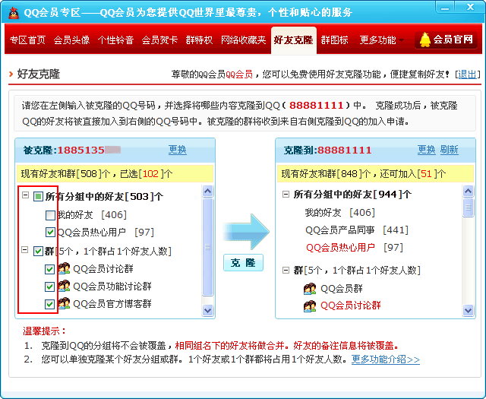The image size is (486, 399).
Task: Switch to the 群图标 tab
Action: pyautogui.click(x=334, y=40)
